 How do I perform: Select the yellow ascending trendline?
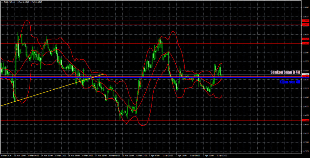tap(52, 90)
